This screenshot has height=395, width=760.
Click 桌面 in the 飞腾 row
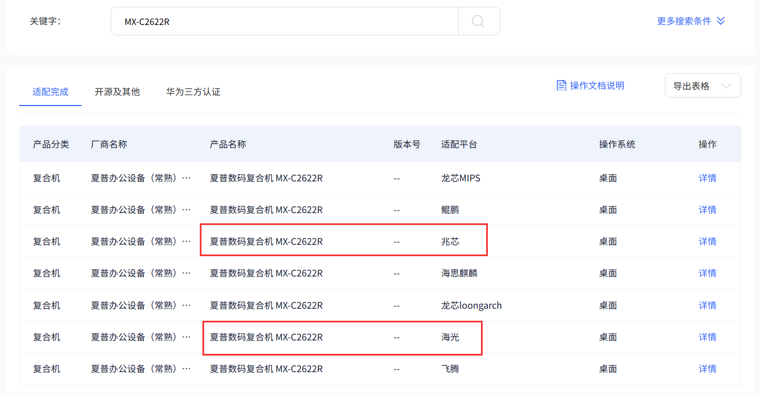tap(608, 369)
